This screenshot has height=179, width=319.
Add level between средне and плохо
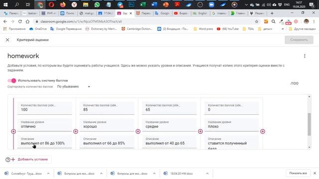click(200, 131)
